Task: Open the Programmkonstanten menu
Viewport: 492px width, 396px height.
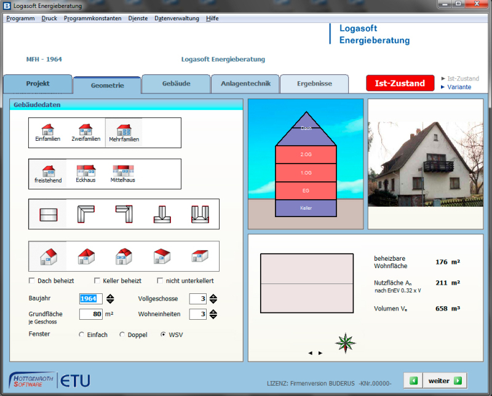Action: tap(93, 18)
